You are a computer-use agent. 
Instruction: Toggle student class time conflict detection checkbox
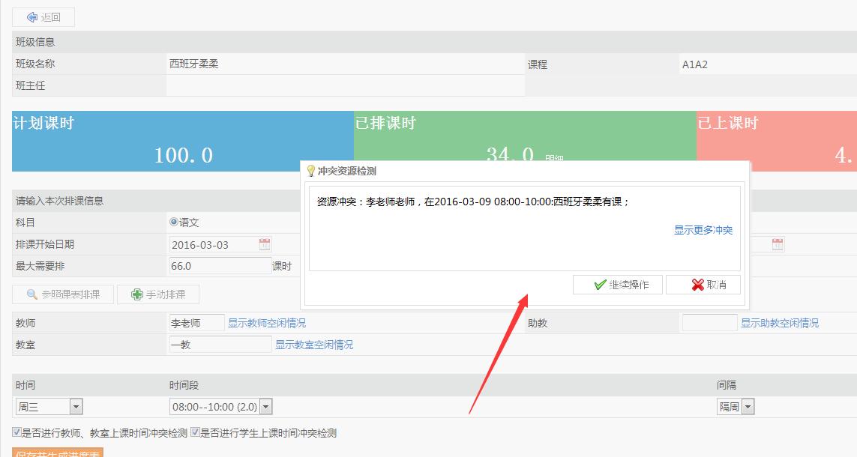pyautogui.click(x=195, y=432)
